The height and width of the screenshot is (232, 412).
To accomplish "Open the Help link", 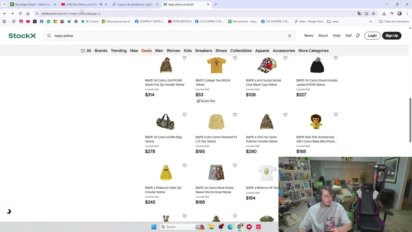I will click(337, 36).
